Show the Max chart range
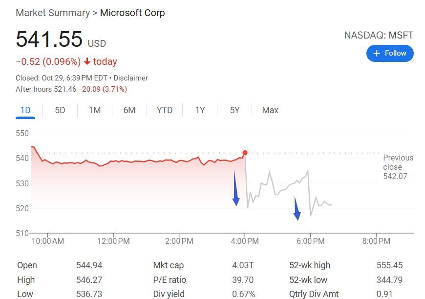 click(270, 110)
